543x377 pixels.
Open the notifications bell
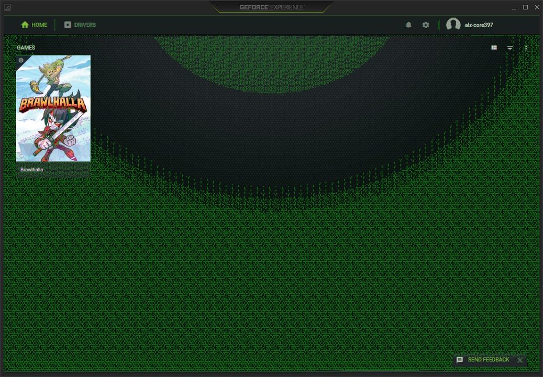click(408, 25)
